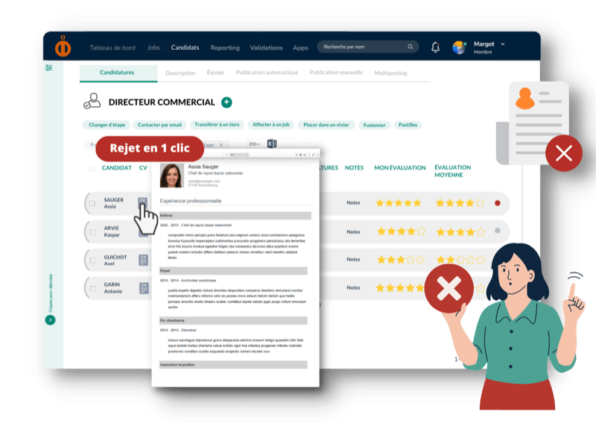Open Notes for Sauger Assia
The height and width of the screenshot is (422, 596).
click(x=353, y=203)
